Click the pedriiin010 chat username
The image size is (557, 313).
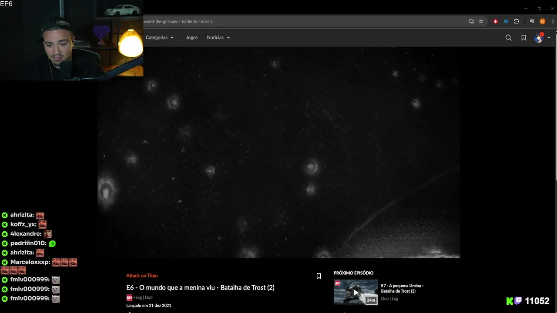tap(28, 243)
